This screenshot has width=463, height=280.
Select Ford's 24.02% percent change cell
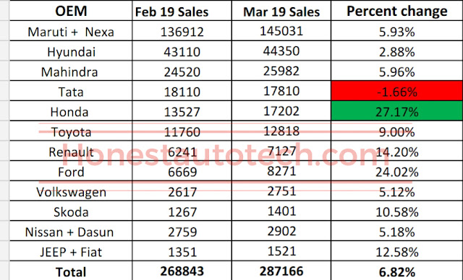pos(397,171)
